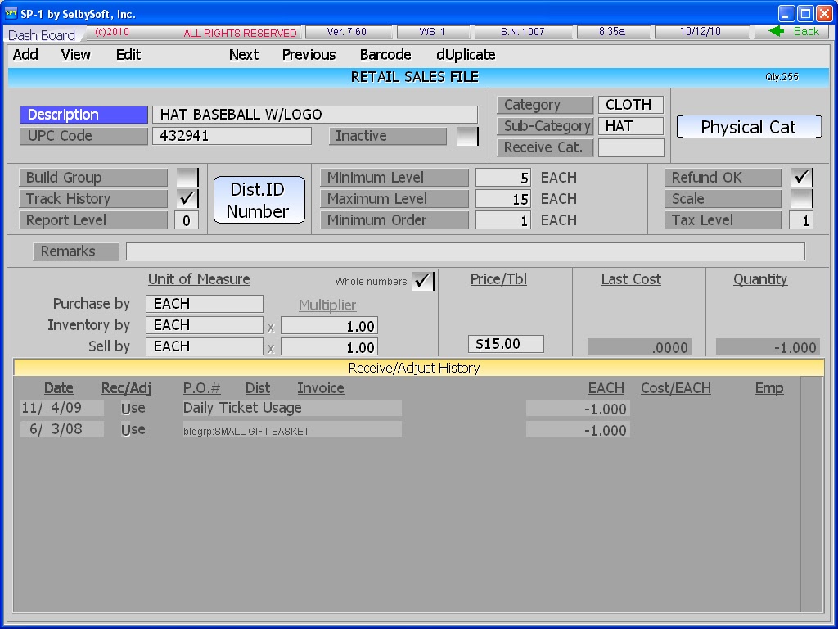Click the Remarks field label
This screenshot has width=838, height=629.
pos(74,251)
